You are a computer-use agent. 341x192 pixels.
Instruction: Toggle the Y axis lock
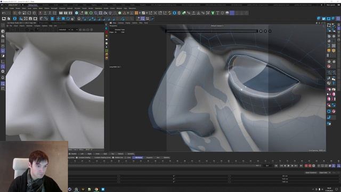[45, 13]
